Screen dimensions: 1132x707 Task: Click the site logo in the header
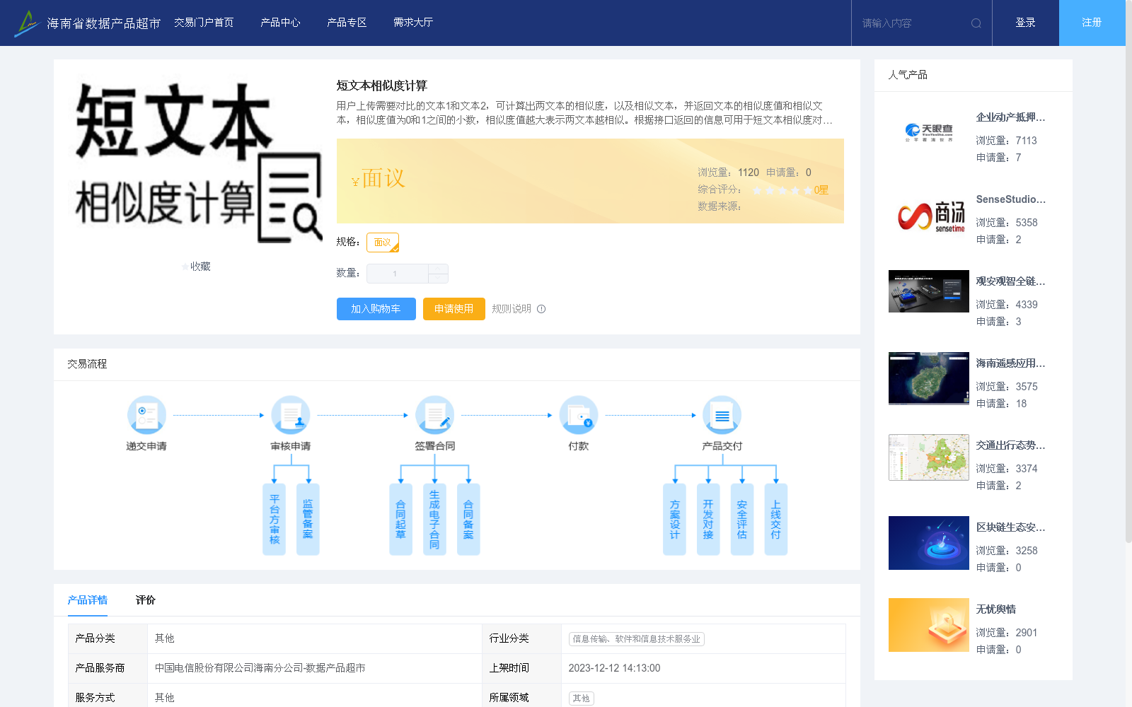coord(88,23)
